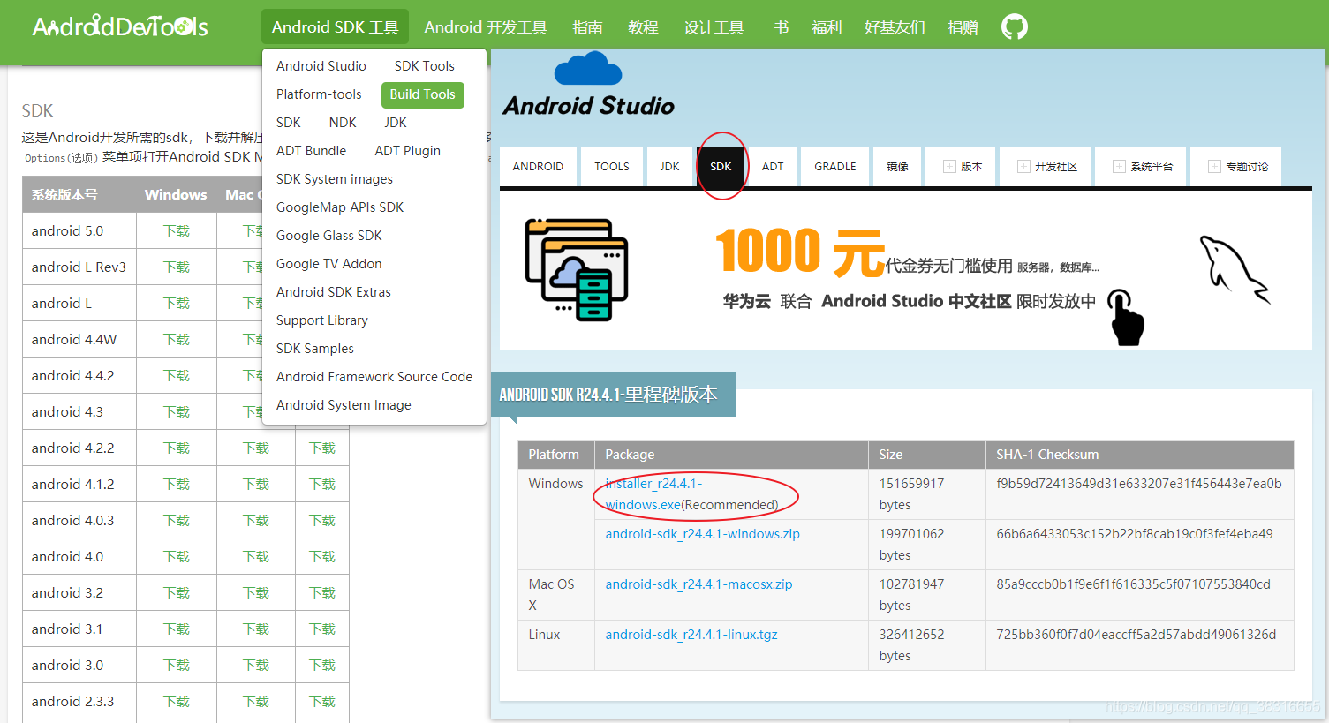
Task: Switch to the JDK tab
Action: click(x=670, y=166)
